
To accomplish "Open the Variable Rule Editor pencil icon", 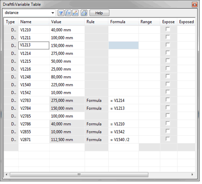I will click(75, 13).
